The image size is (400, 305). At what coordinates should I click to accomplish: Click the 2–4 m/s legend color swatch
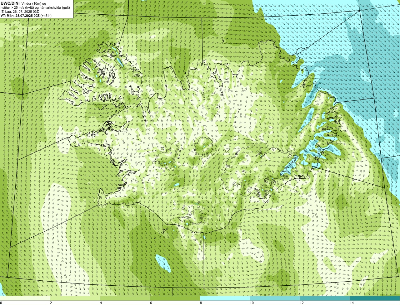click(x=75, y=298)
